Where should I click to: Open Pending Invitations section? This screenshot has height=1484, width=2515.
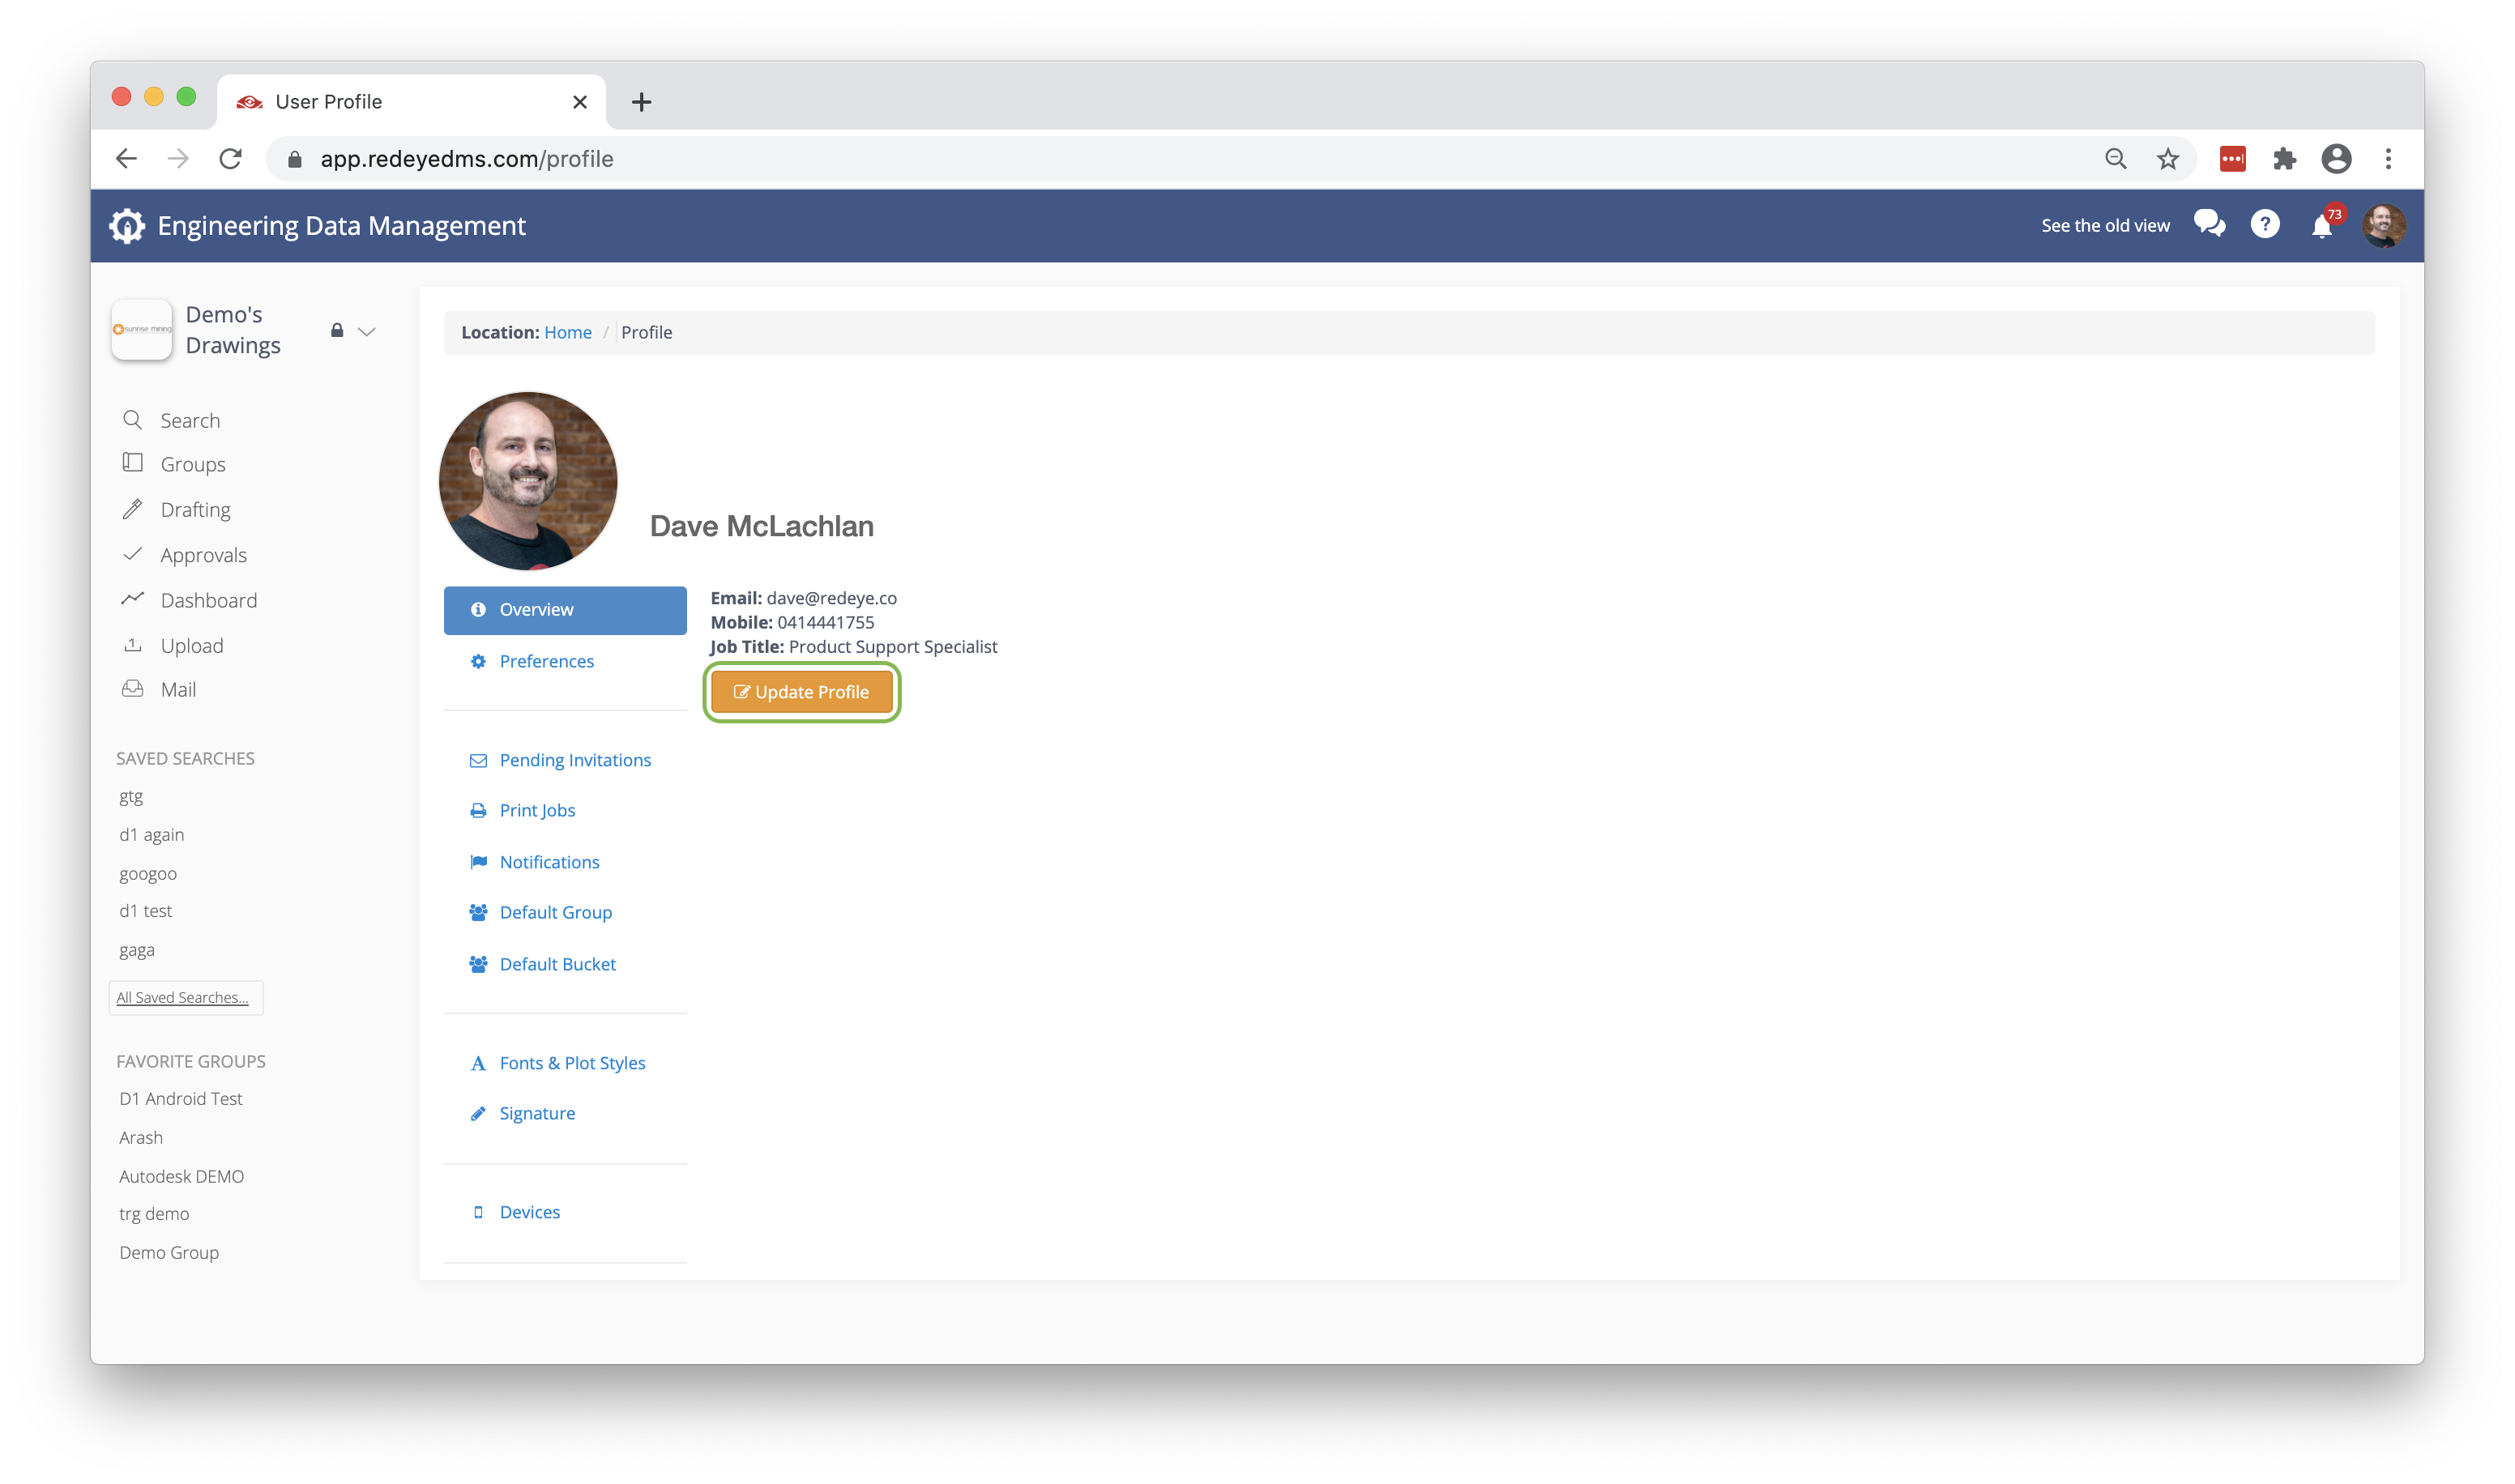point(575,761)
